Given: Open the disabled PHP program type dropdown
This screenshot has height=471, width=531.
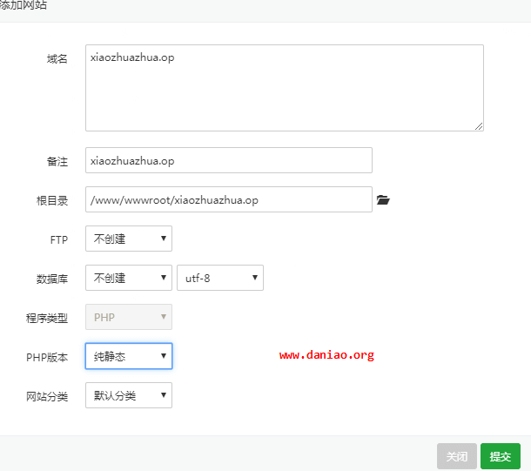Looking at the screenshot, I should (129, 317).
